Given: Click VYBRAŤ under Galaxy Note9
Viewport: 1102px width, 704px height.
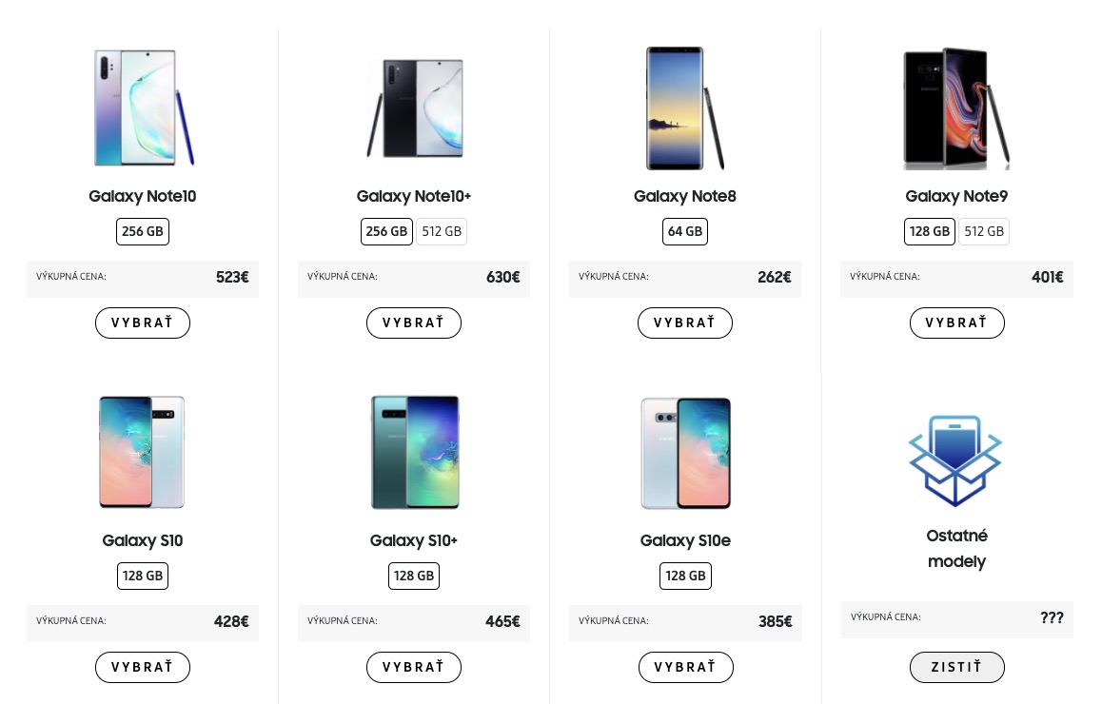Looking at the screenshot, I should coord(956,323).
